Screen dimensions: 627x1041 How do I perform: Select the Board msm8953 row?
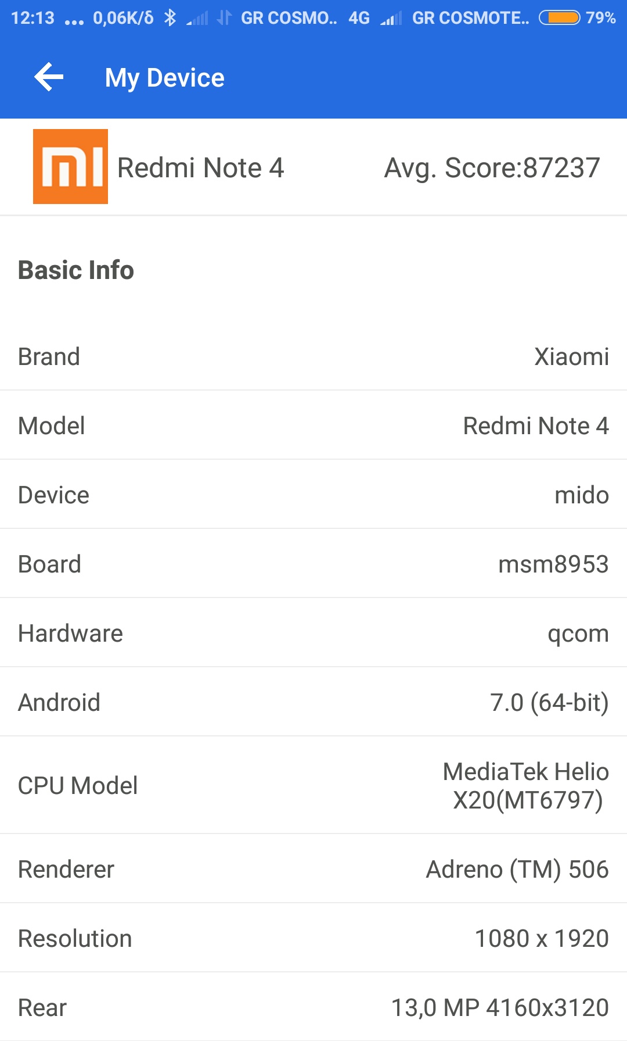(313, 564)
